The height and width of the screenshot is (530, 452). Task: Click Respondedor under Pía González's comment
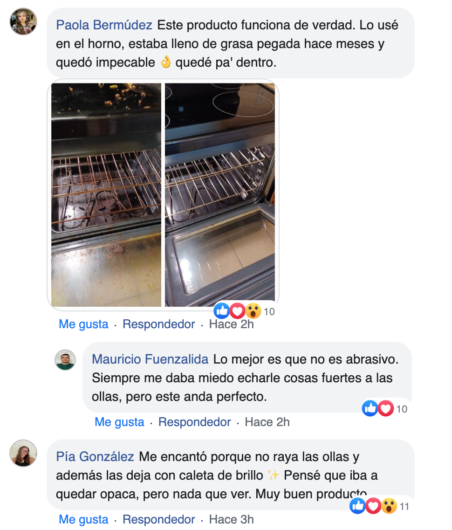pos(159,520)
